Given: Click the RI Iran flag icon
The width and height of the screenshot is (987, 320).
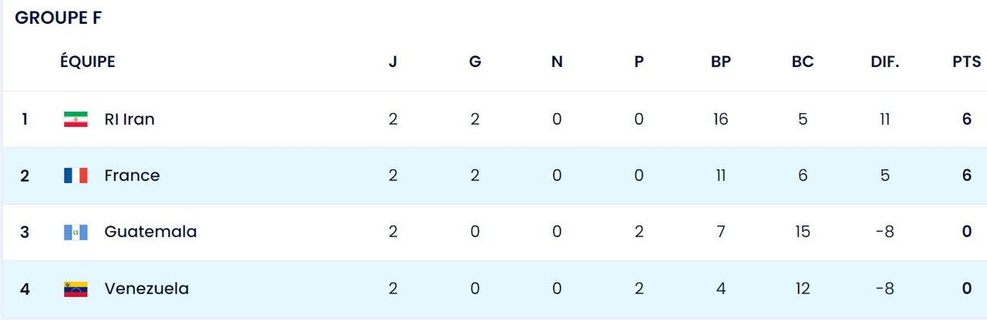Looking at the screenshot, I should tap(76, 119).
